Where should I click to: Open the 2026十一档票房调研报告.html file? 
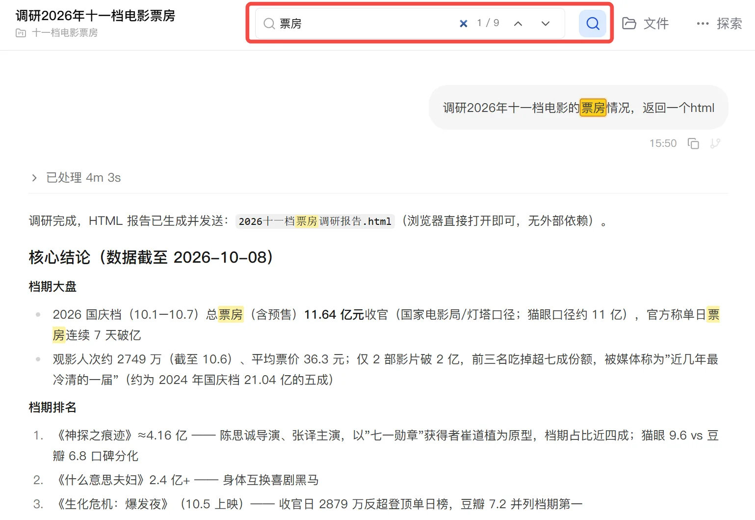(x=315, y=221)
